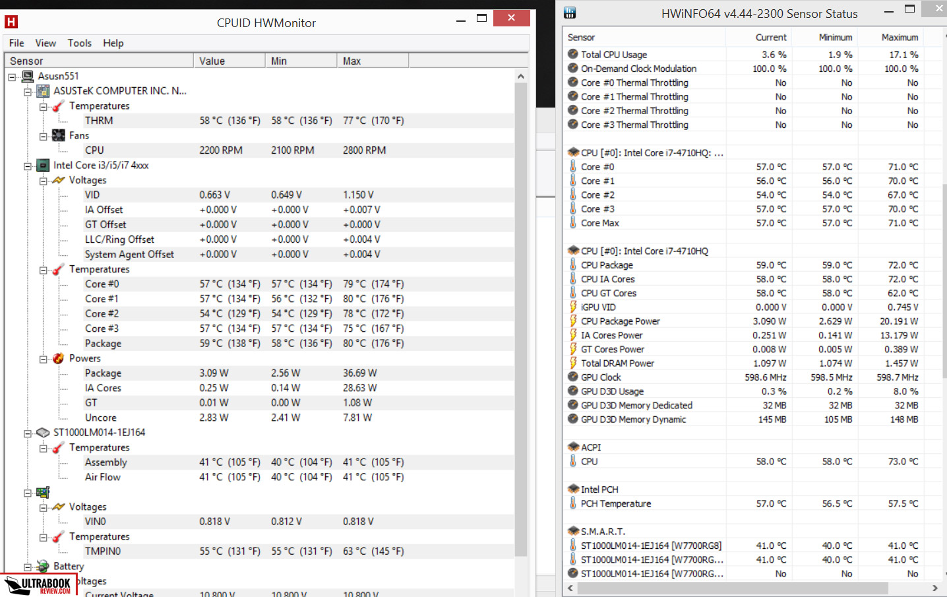Click the Total CPU Usage clock icon
Viewport: 947px width, 597px height.
pyautogui.click(x=573, y=54)
